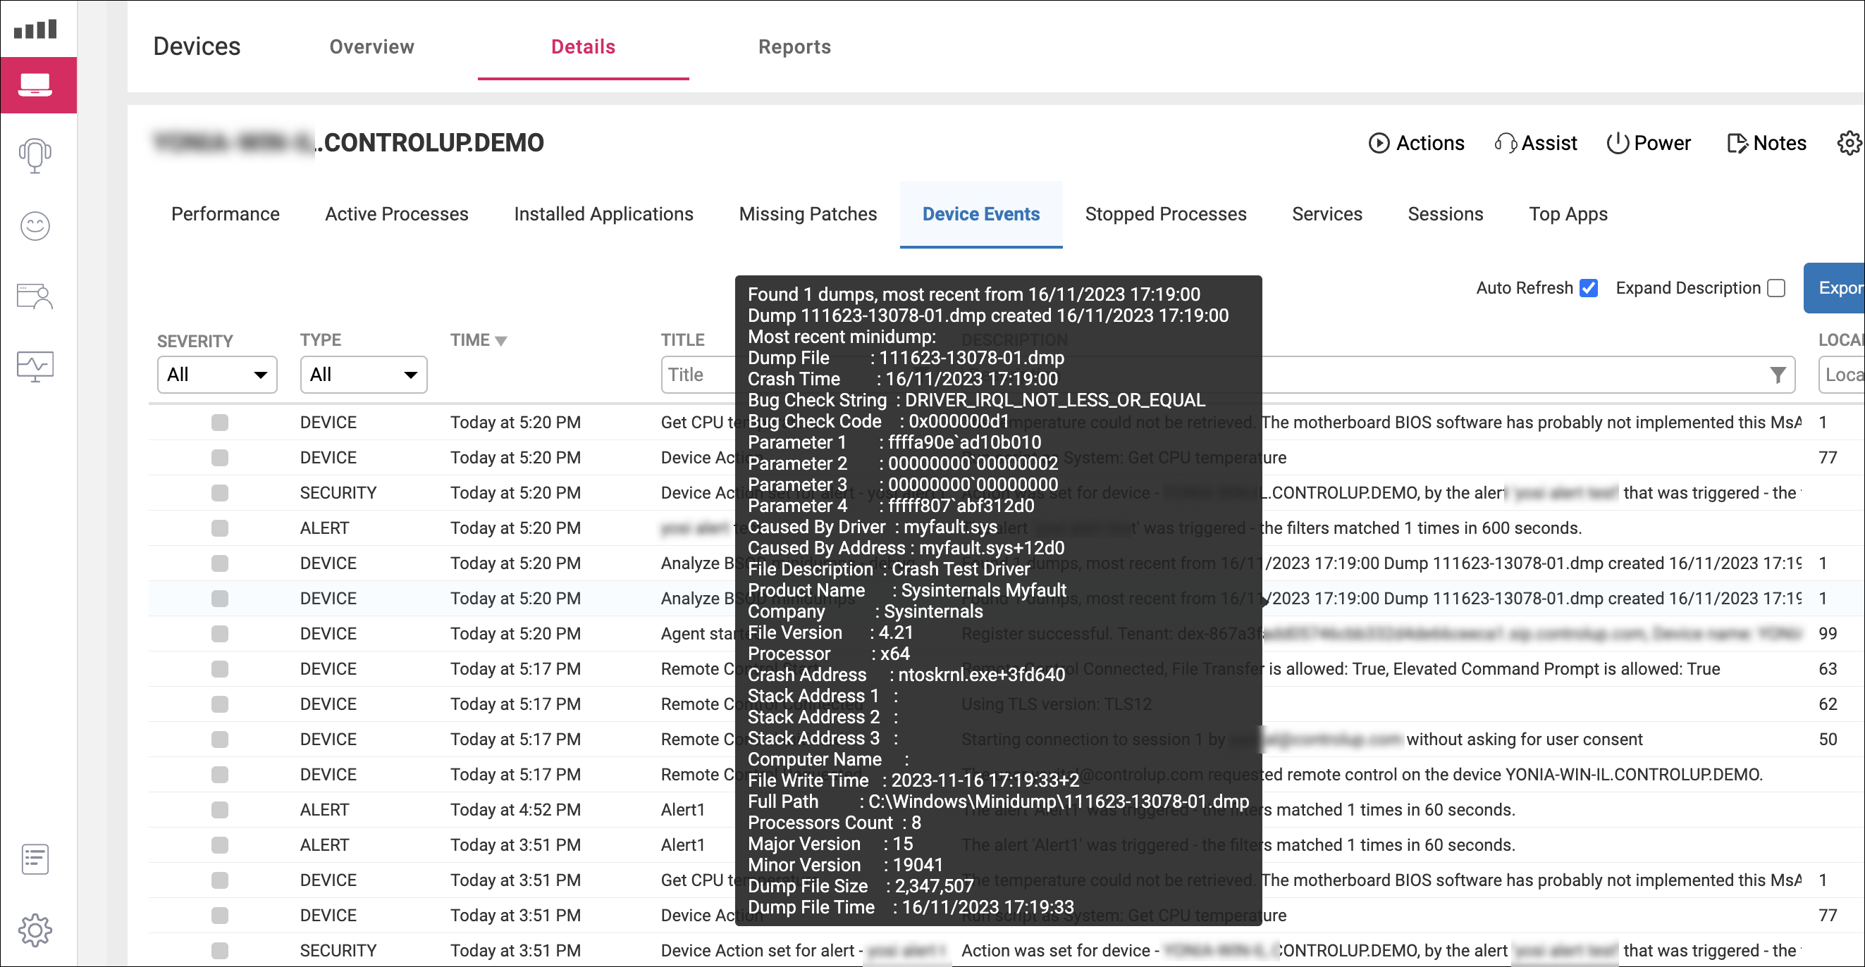Screen dimensions: 1865x967
Task: Open device Notes
Action: tap(1766, 143)
